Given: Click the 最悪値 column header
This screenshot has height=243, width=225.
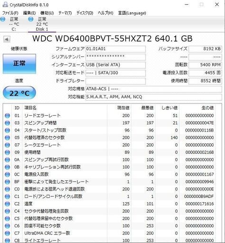Looking at the screenshot, I should (x=143, y=108).
